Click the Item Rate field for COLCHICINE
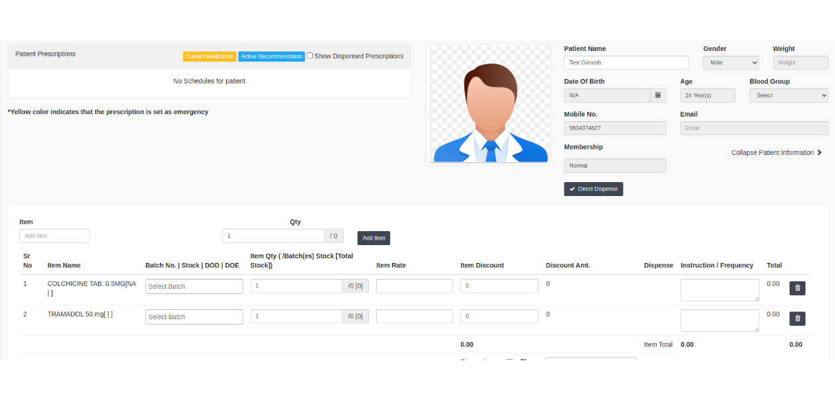 (414, 286)
